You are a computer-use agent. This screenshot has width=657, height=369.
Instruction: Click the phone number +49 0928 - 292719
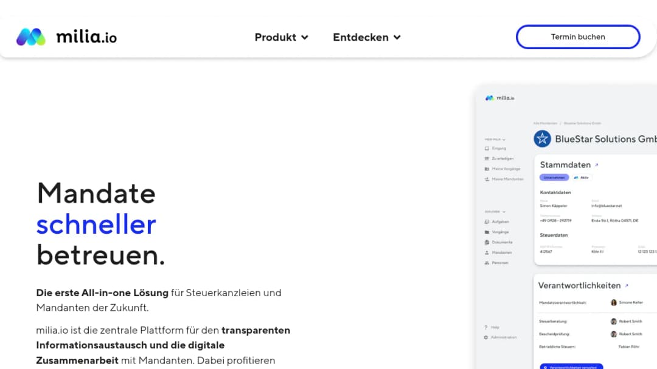pyautogui.click(x=555, y=221)
